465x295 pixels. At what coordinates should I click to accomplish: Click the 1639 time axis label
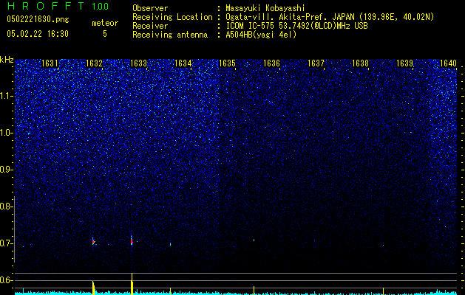click(x=405, y=63)
